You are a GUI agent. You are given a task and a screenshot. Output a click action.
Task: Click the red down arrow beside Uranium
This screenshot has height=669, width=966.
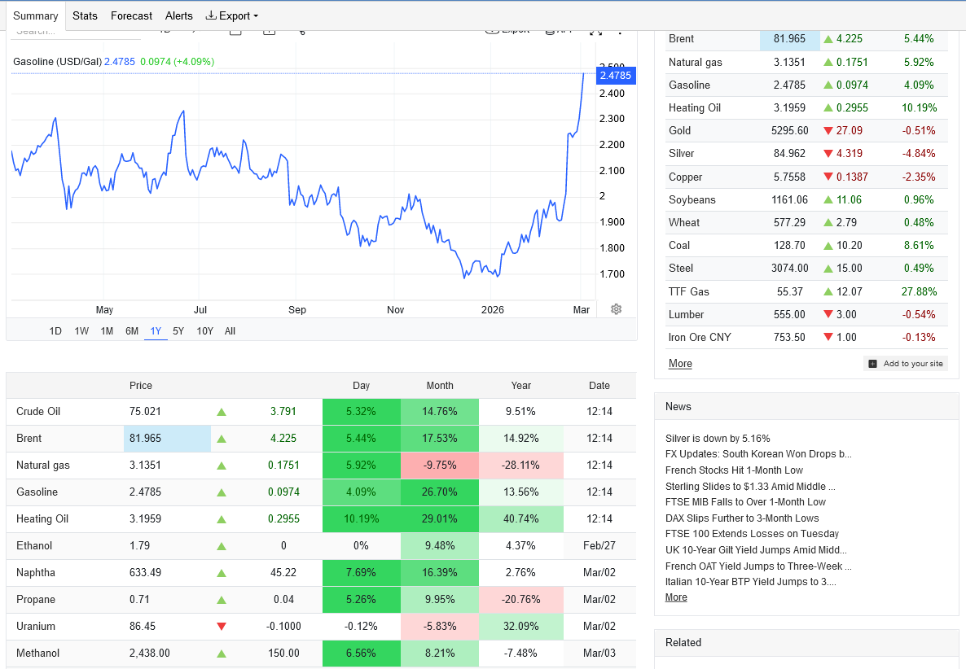222,627
